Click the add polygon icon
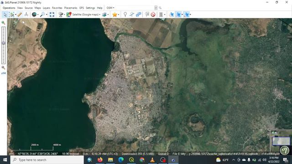This screenshot has width=292, height=164. 139,15
